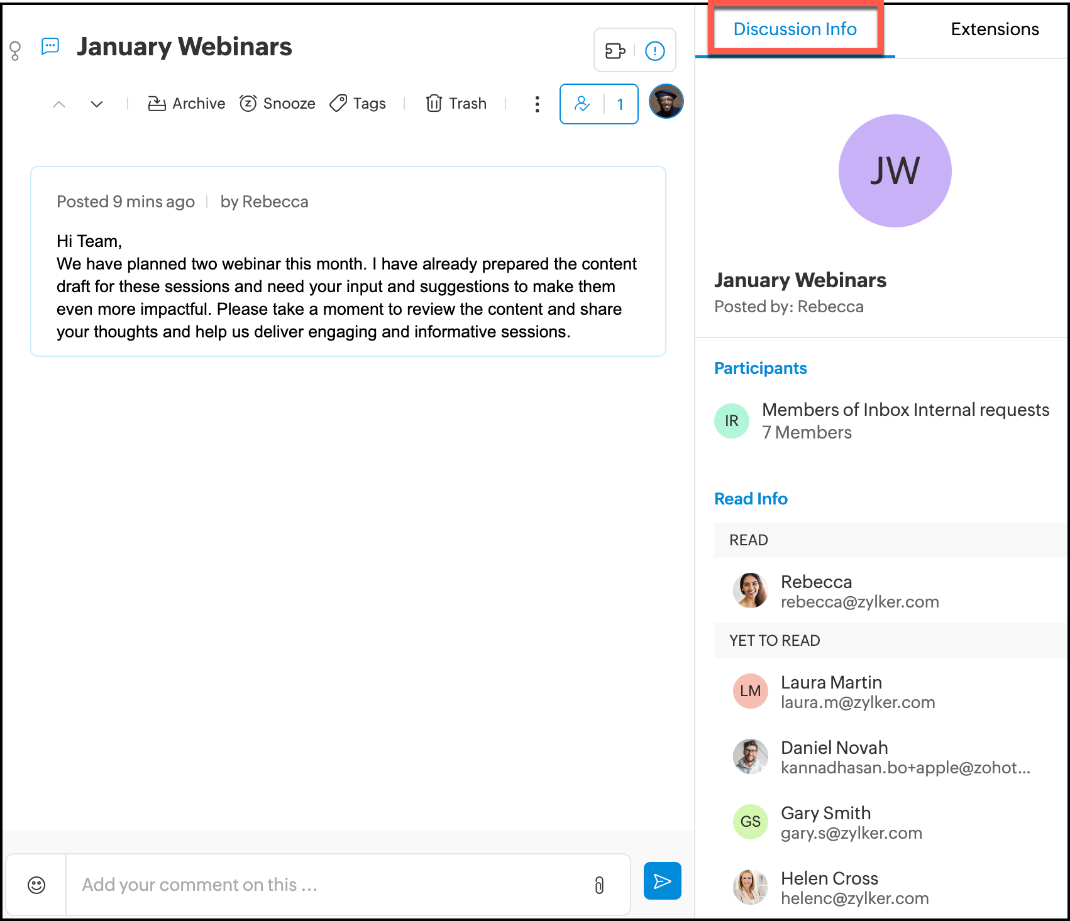Send the comment with arrow button

click(662, 881)
